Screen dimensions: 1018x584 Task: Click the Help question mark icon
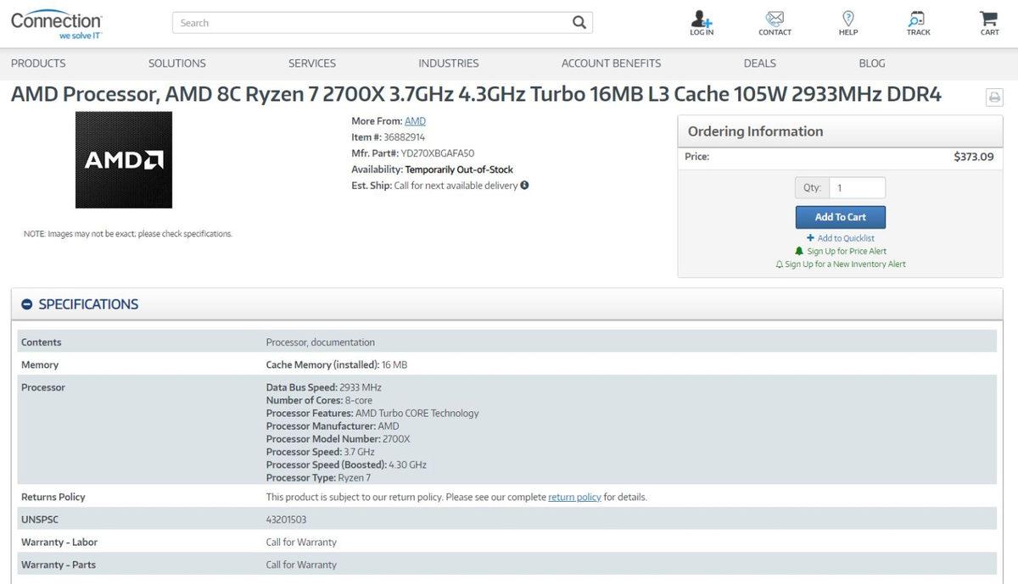point(847,19)
